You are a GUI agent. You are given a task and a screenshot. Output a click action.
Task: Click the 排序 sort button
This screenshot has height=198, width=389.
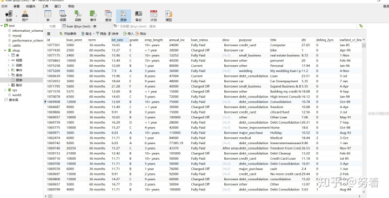pyautogui.click(x=113, y=33)
